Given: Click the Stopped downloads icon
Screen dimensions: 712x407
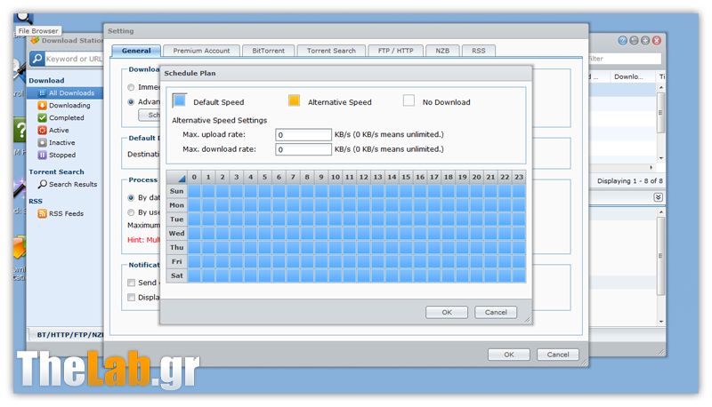Looking at the screenshot, I should click(42, 155).
